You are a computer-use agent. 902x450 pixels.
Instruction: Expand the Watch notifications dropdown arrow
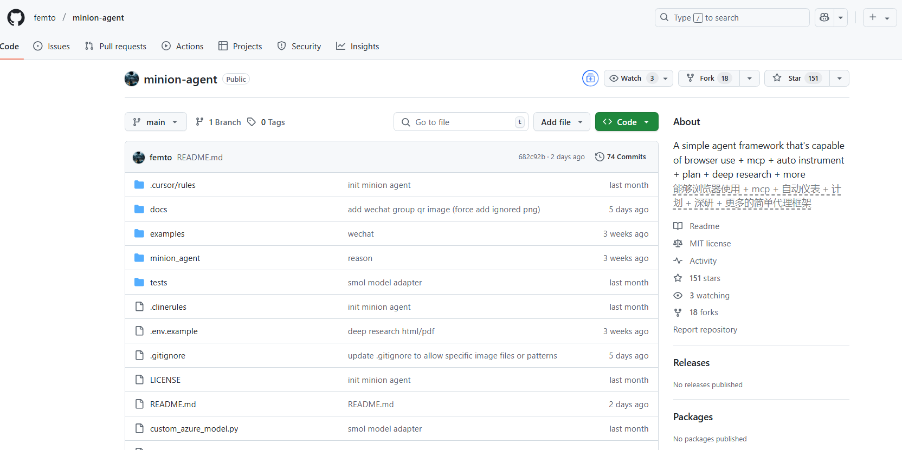[x=666, y=78]
